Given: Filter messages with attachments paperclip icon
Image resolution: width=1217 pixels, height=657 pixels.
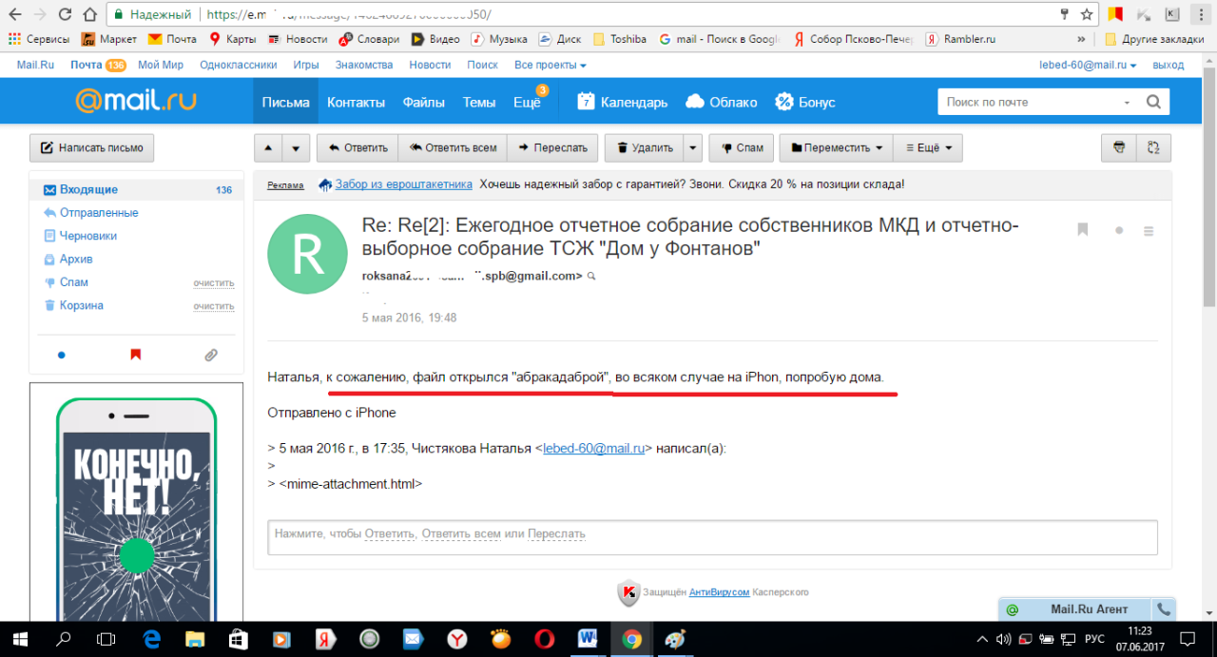Looking at the screenshot, I should (x=211, y=355).
